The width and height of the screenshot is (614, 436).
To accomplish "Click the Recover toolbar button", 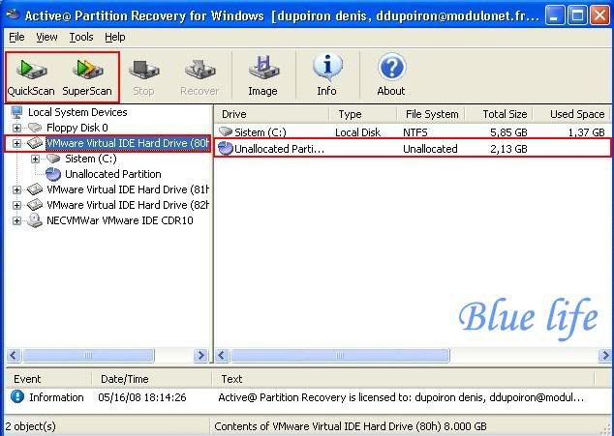I will point(200,77).
